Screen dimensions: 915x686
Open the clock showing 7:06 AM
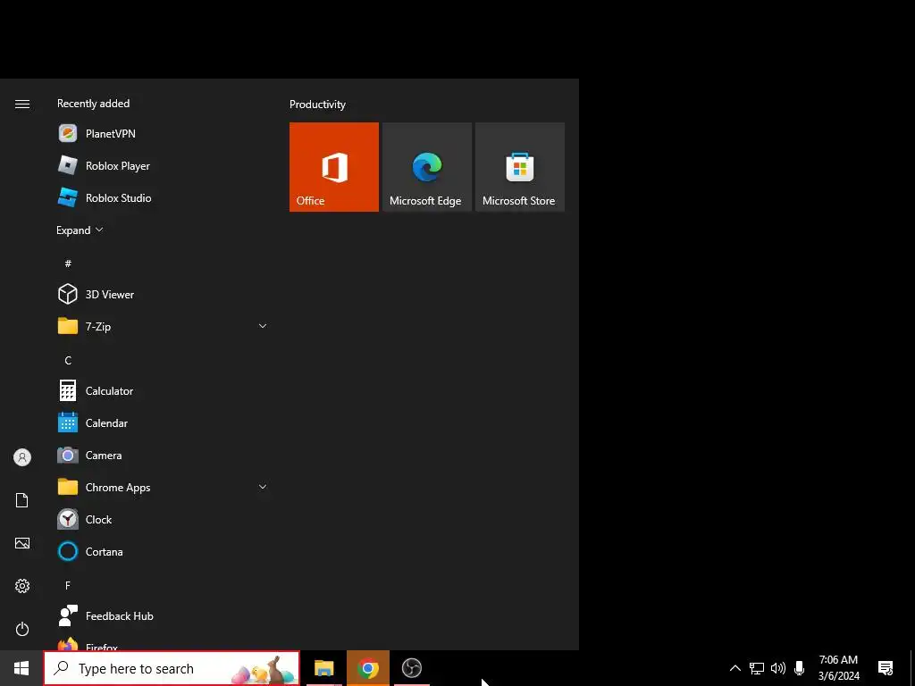click(838, 668)
